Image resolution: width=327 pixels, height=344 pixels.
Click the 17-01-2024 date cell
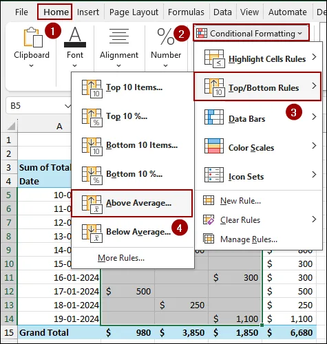point(59,291)
